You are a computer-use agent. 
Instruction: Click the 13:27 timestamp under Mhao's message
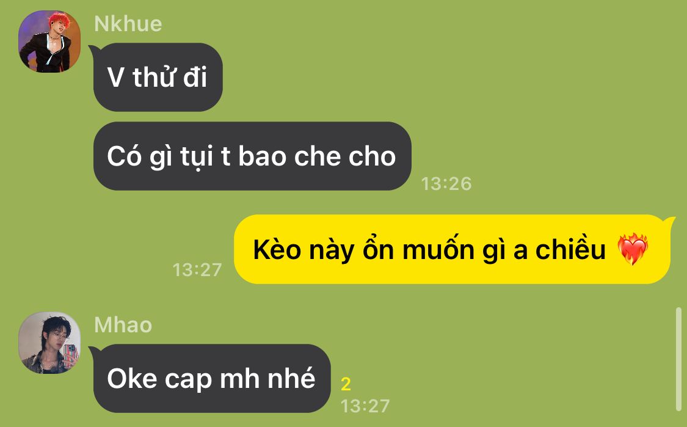[x=365, y=406]
